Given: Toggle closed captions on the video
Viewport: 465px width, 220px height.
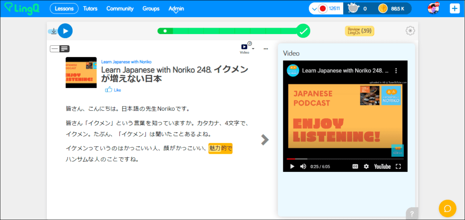Looking at the screenshot, I should [355, 166].
